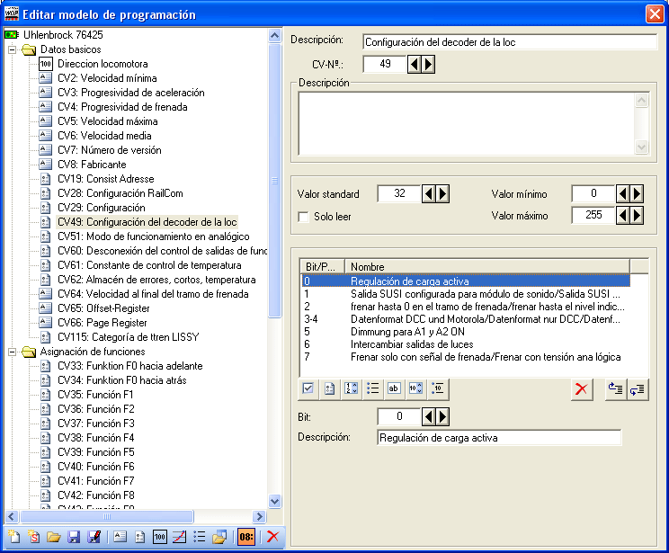Toggle the 'Solo leer' checkbox
Screen dimensions: 669x553
[303, 217]
